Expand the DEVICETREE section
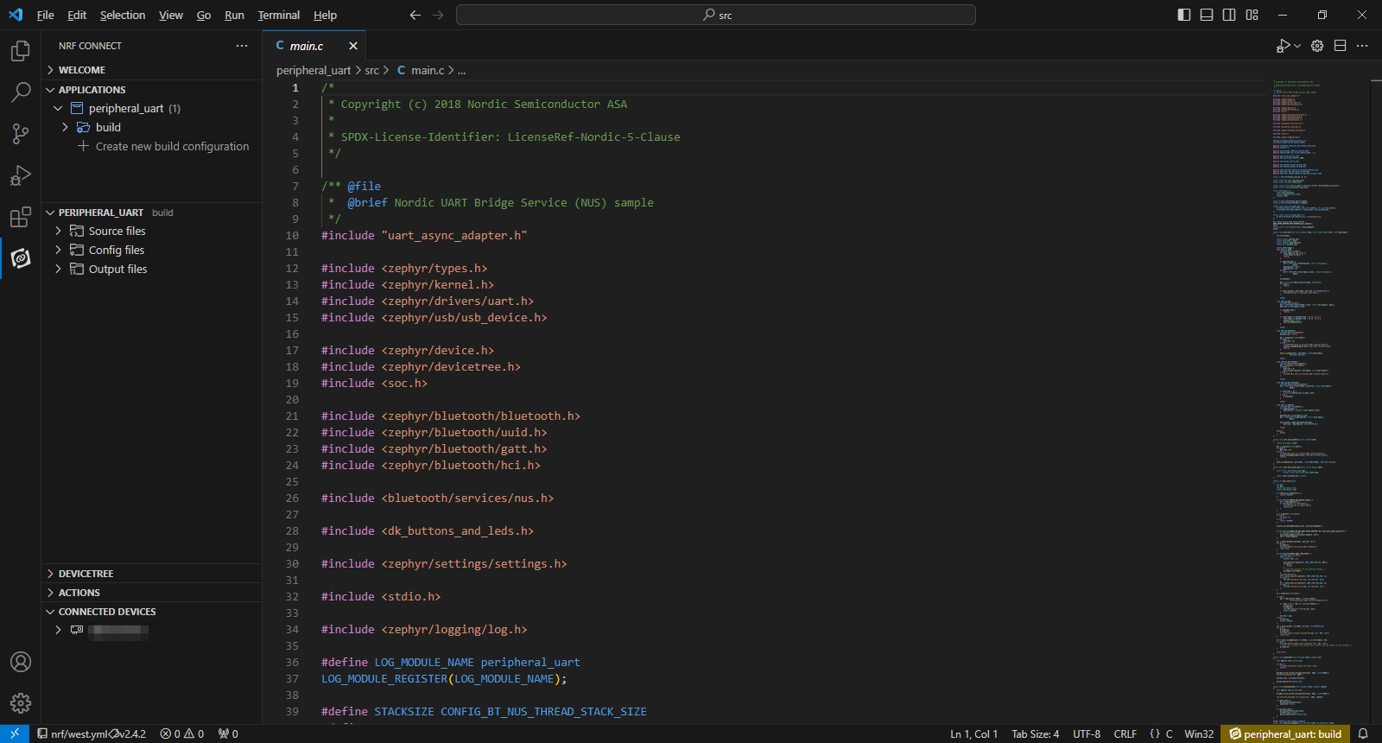The image size is (1382, 743). 86,574
